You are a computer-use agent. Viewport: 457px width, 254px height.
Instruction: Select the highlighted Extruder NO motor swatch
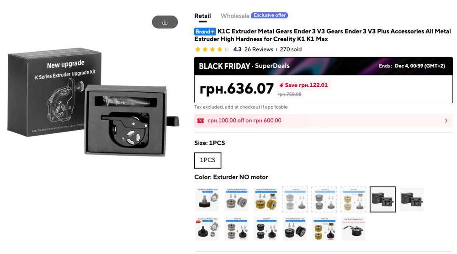(x=383, y=200)
